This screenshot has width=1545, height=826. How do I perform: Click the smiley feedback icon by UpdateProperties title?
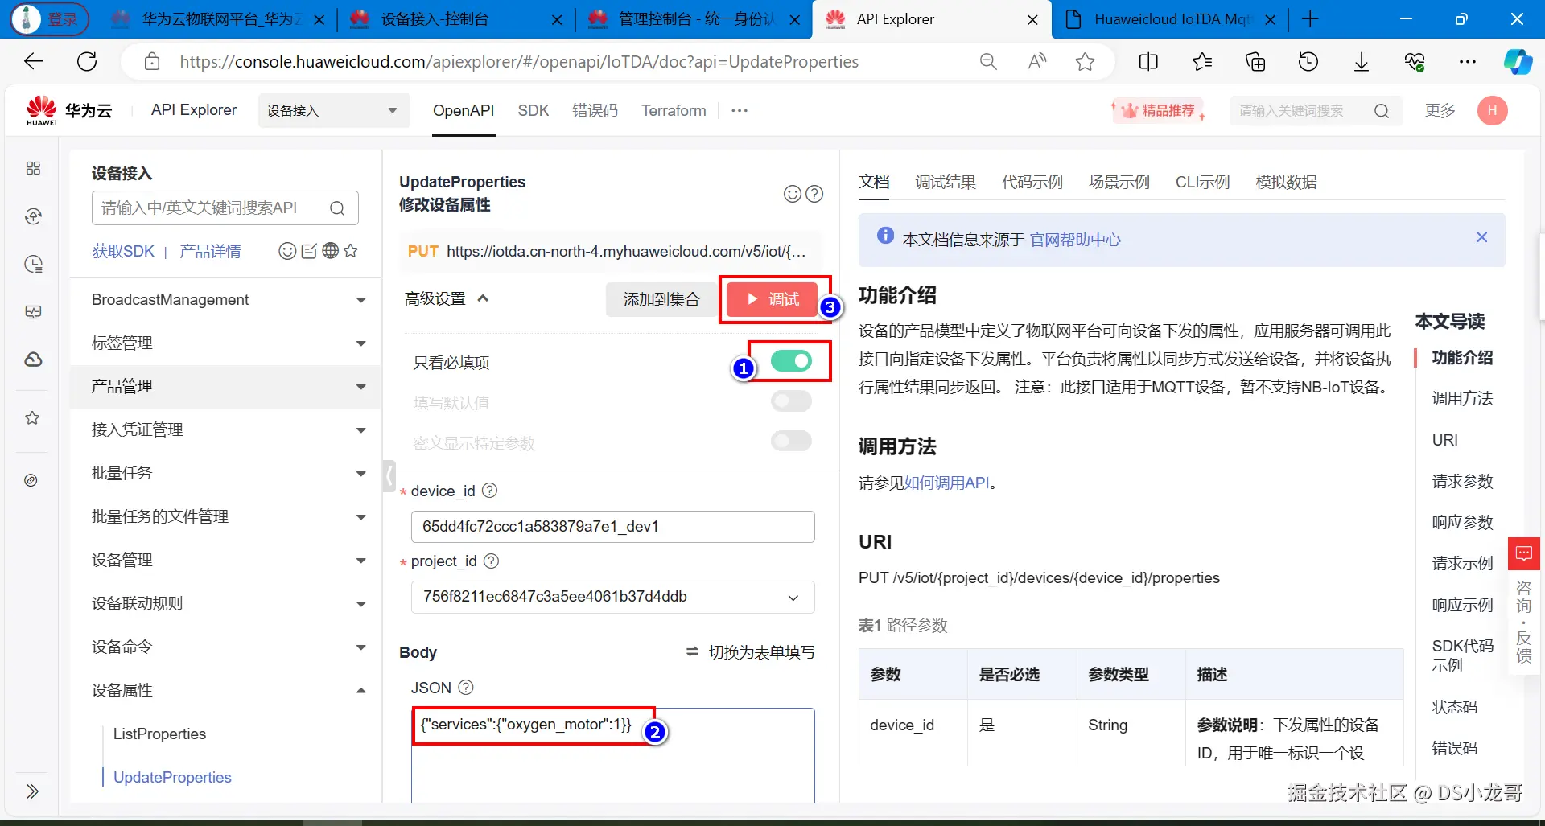(793, 194)
